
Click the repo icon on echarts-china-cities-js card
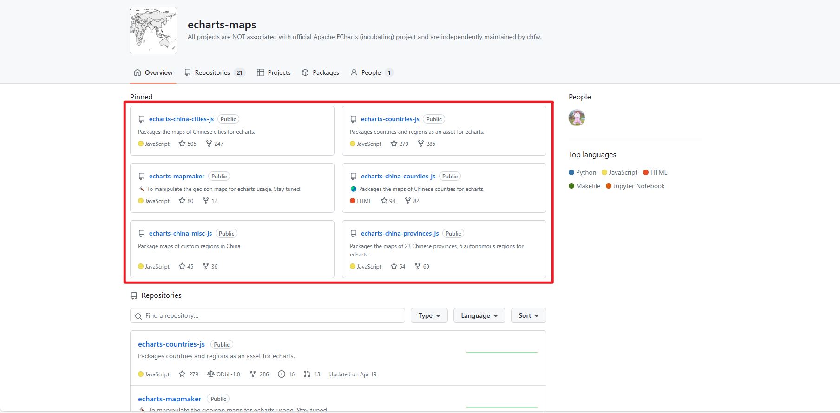pyautogui.click(x=142, y=119)
